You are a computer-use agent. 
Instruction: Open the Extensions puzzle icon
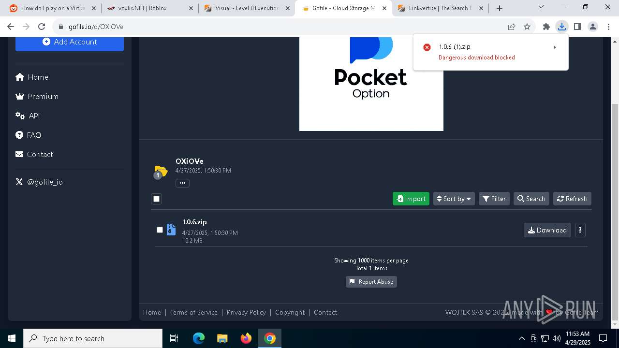546,27
